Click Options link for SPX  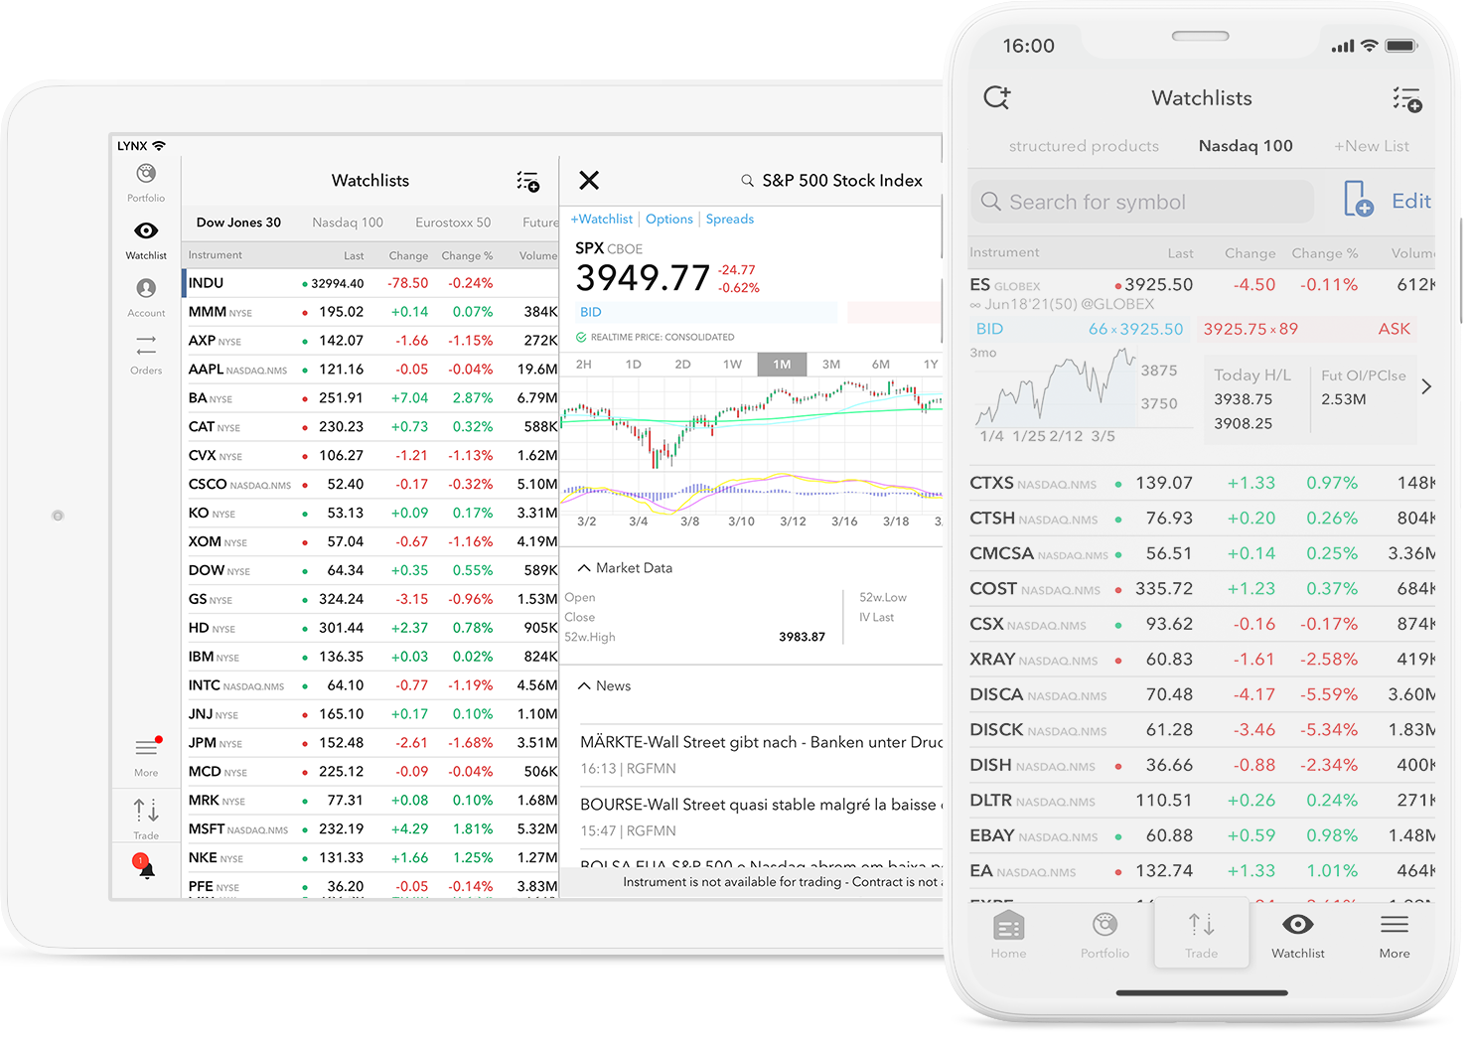click(669, 220)
